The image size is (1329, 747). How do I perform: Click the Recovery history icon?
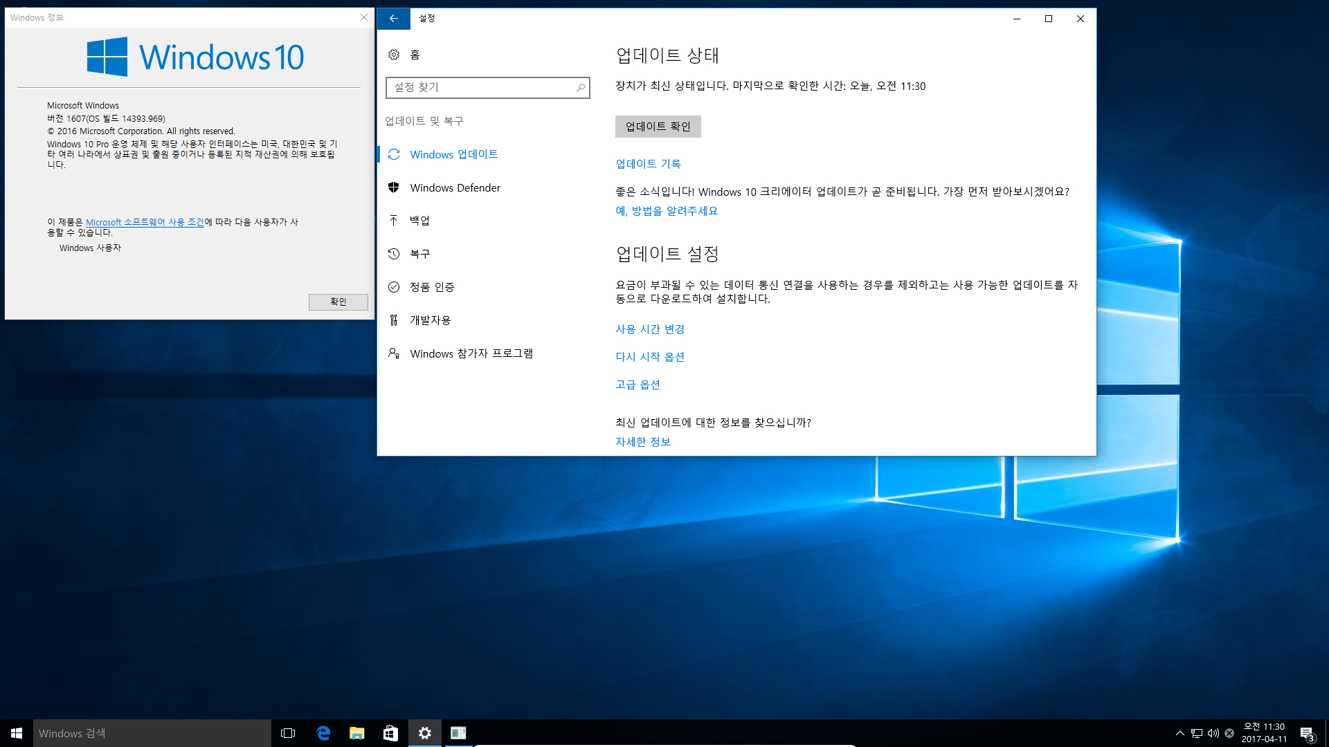point(394,254)
